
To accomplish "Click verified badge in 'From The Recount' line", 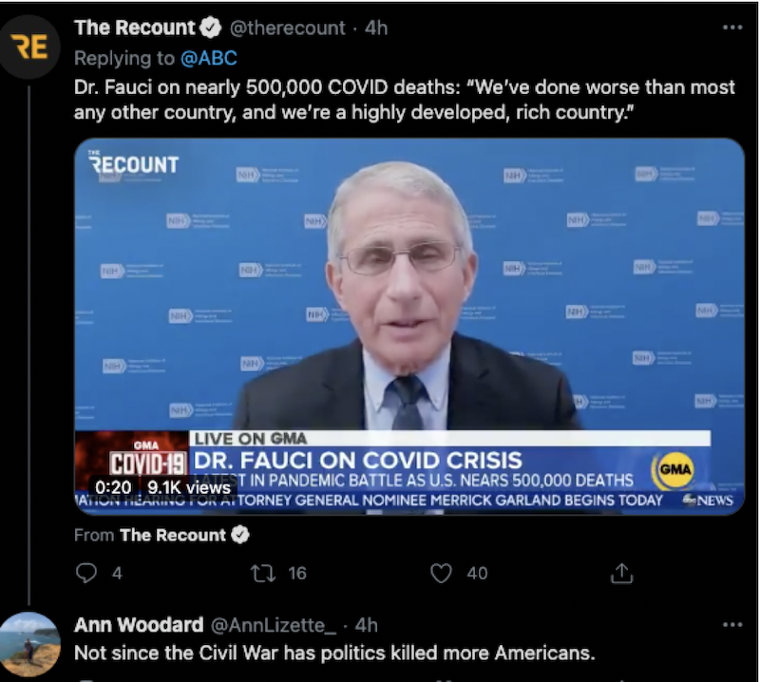I will point(240,535).
